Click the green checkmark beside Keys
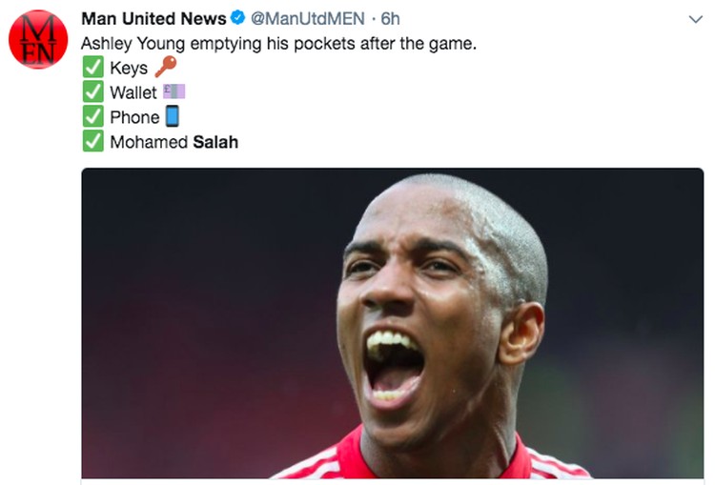This screenshot has height=485, width=715. tap(93, 67)
